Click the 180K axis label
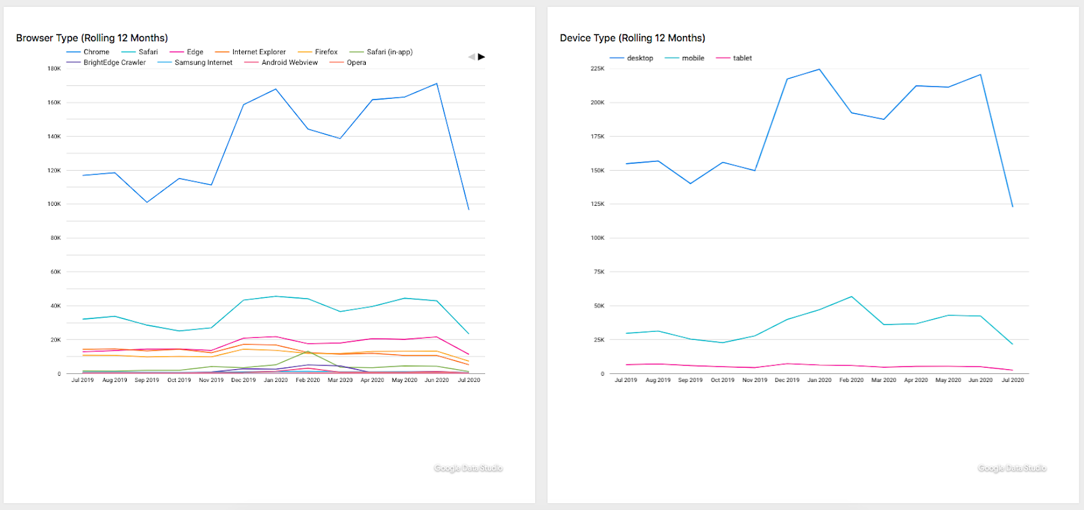 [x=54, y=68]
